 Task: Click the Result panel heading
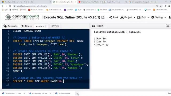click(98, 26)
